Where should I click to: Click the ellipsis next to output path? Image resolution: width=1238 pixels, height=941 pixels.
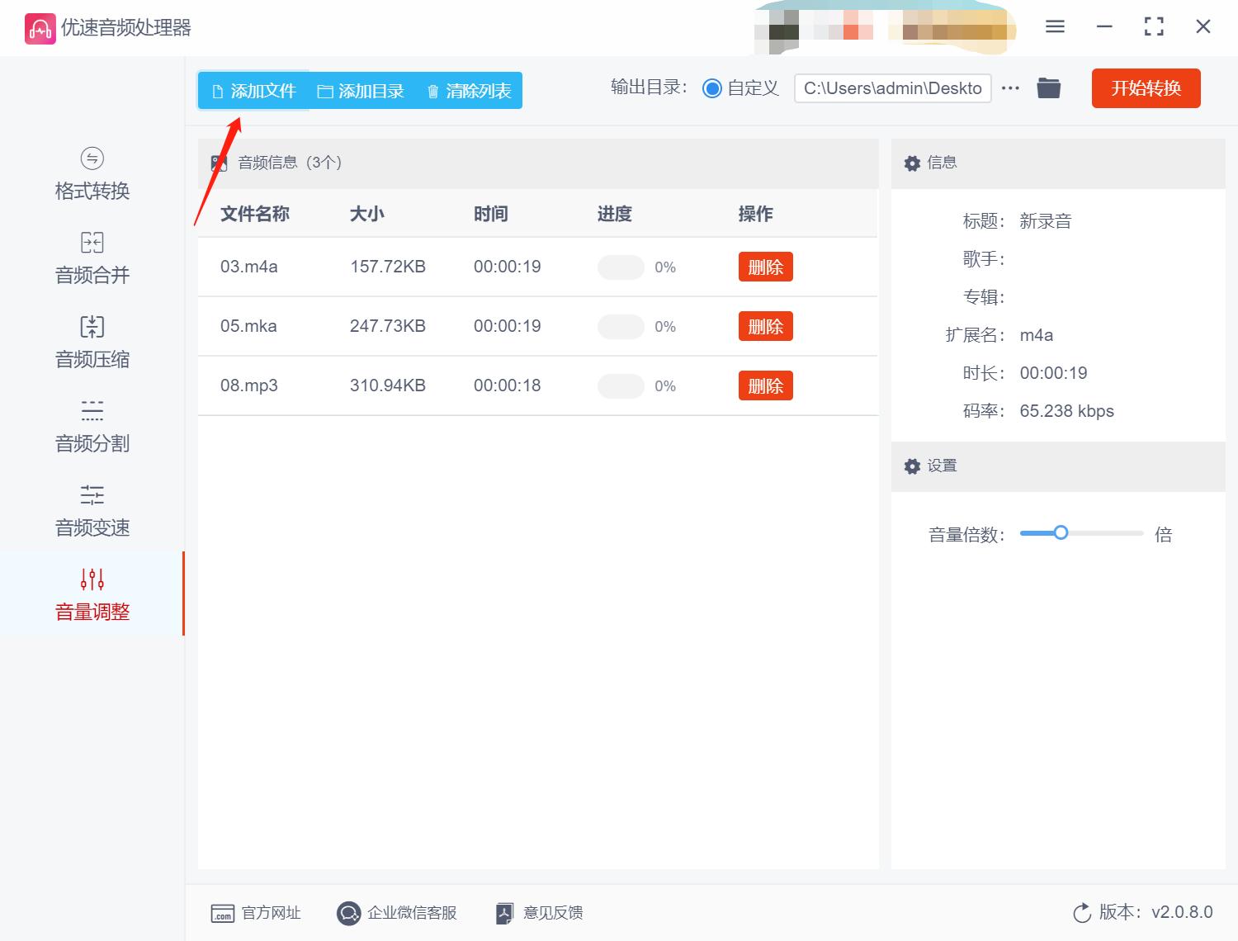(x=1010, y=88)
